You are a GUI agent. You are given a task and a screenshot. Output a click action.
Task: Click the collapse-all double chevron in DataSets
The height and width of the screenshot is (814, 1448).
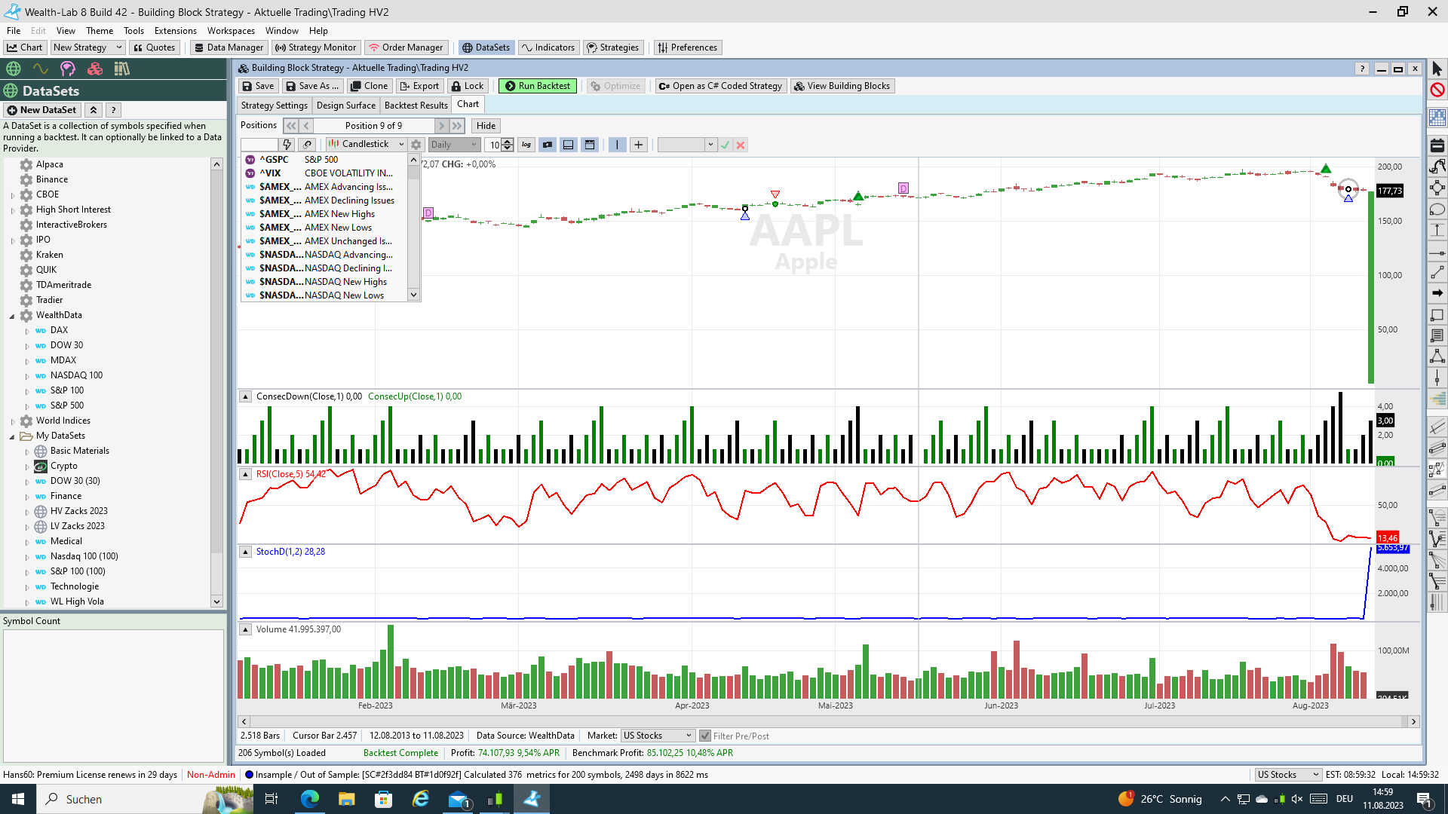point(94,110)
